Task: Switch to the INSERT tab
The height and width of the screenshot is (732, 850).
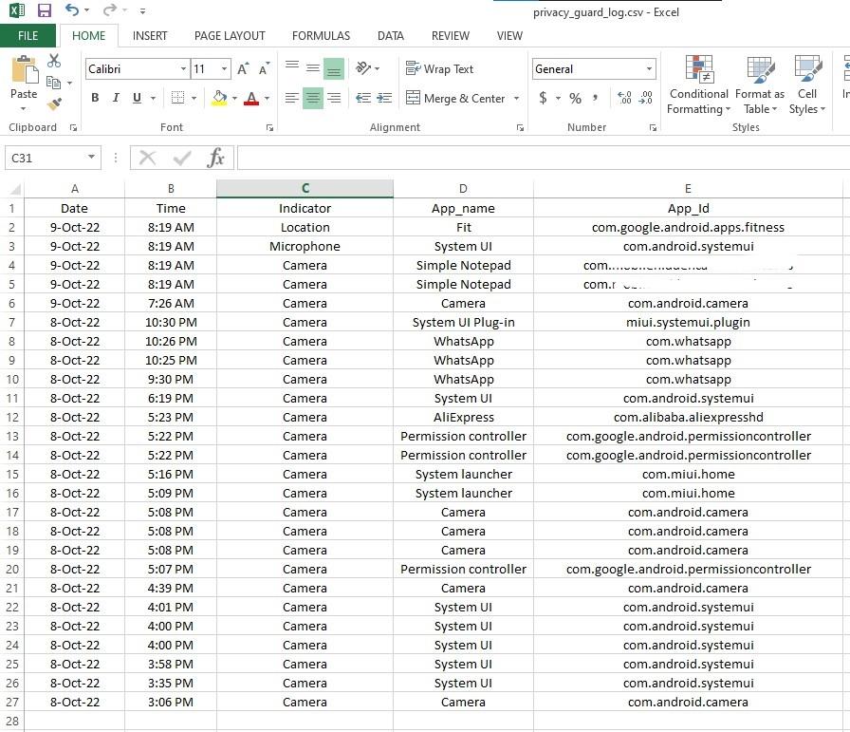Action: pyautogui.click(x=150, y=36)
